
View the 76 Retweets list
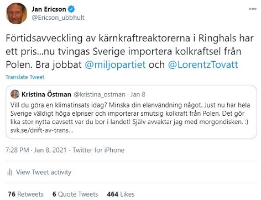[x=25, y=194]
